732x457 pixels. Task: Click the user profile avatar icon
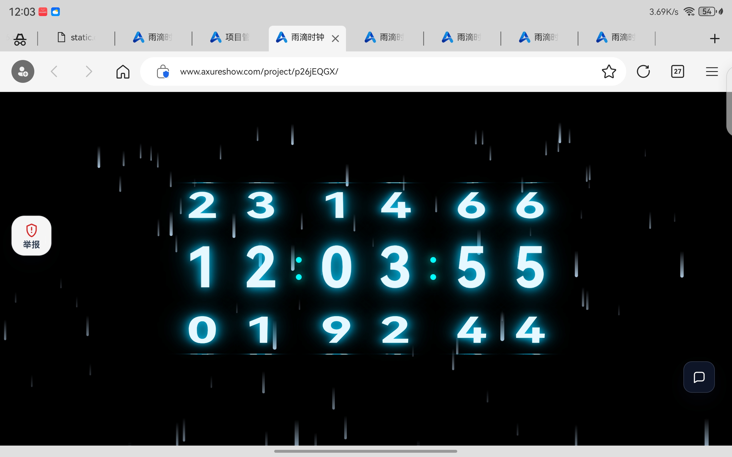coord(23,71)
